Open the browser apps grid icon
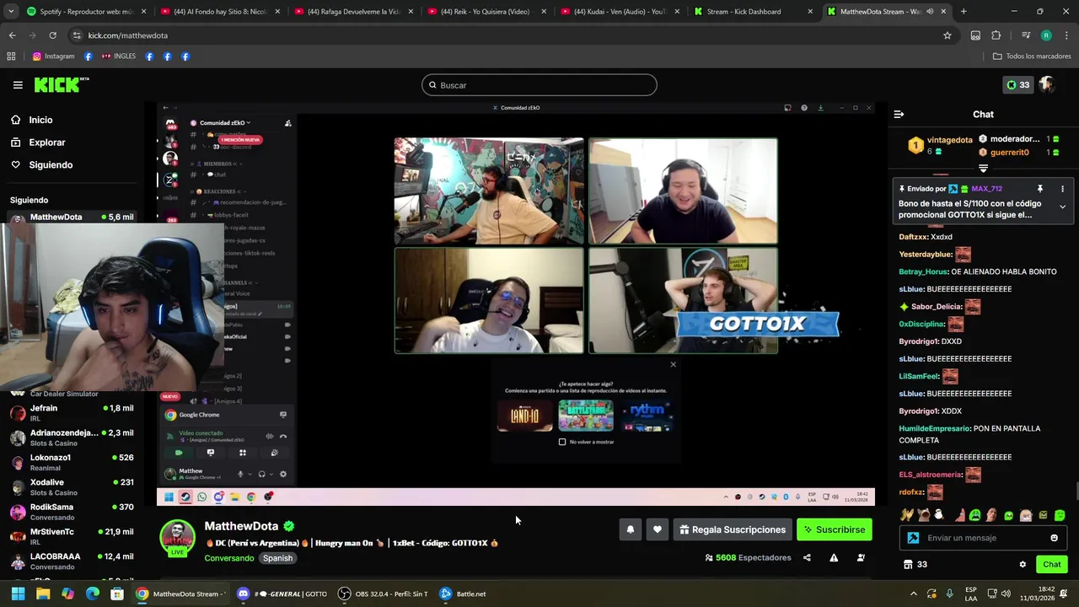Screen dimensions: 1079x607 tap(11, 56)
